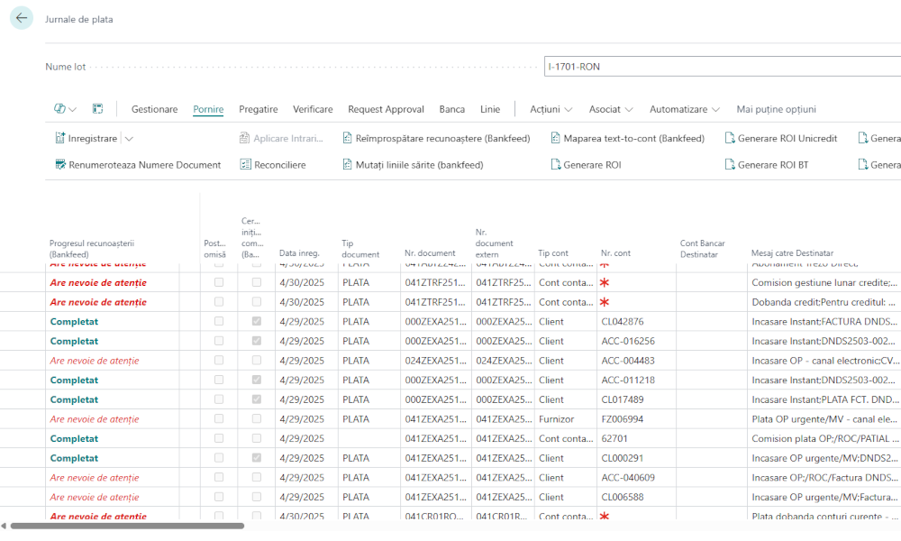Screen dimensions: 901x541
Task: Click message Comision plata OP;/ROC/PATIAL
Action: click(x=824, y=439)
